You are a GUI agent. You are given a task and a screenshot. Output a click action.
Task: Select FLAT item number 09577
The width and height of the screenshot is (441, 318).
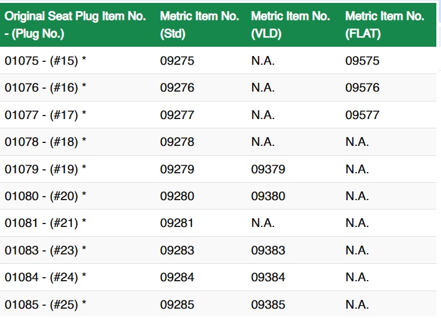(362, 115)
